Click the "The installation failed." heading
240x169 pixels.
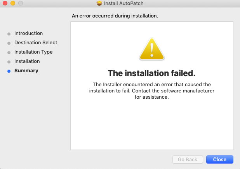(x=151, y=73)
